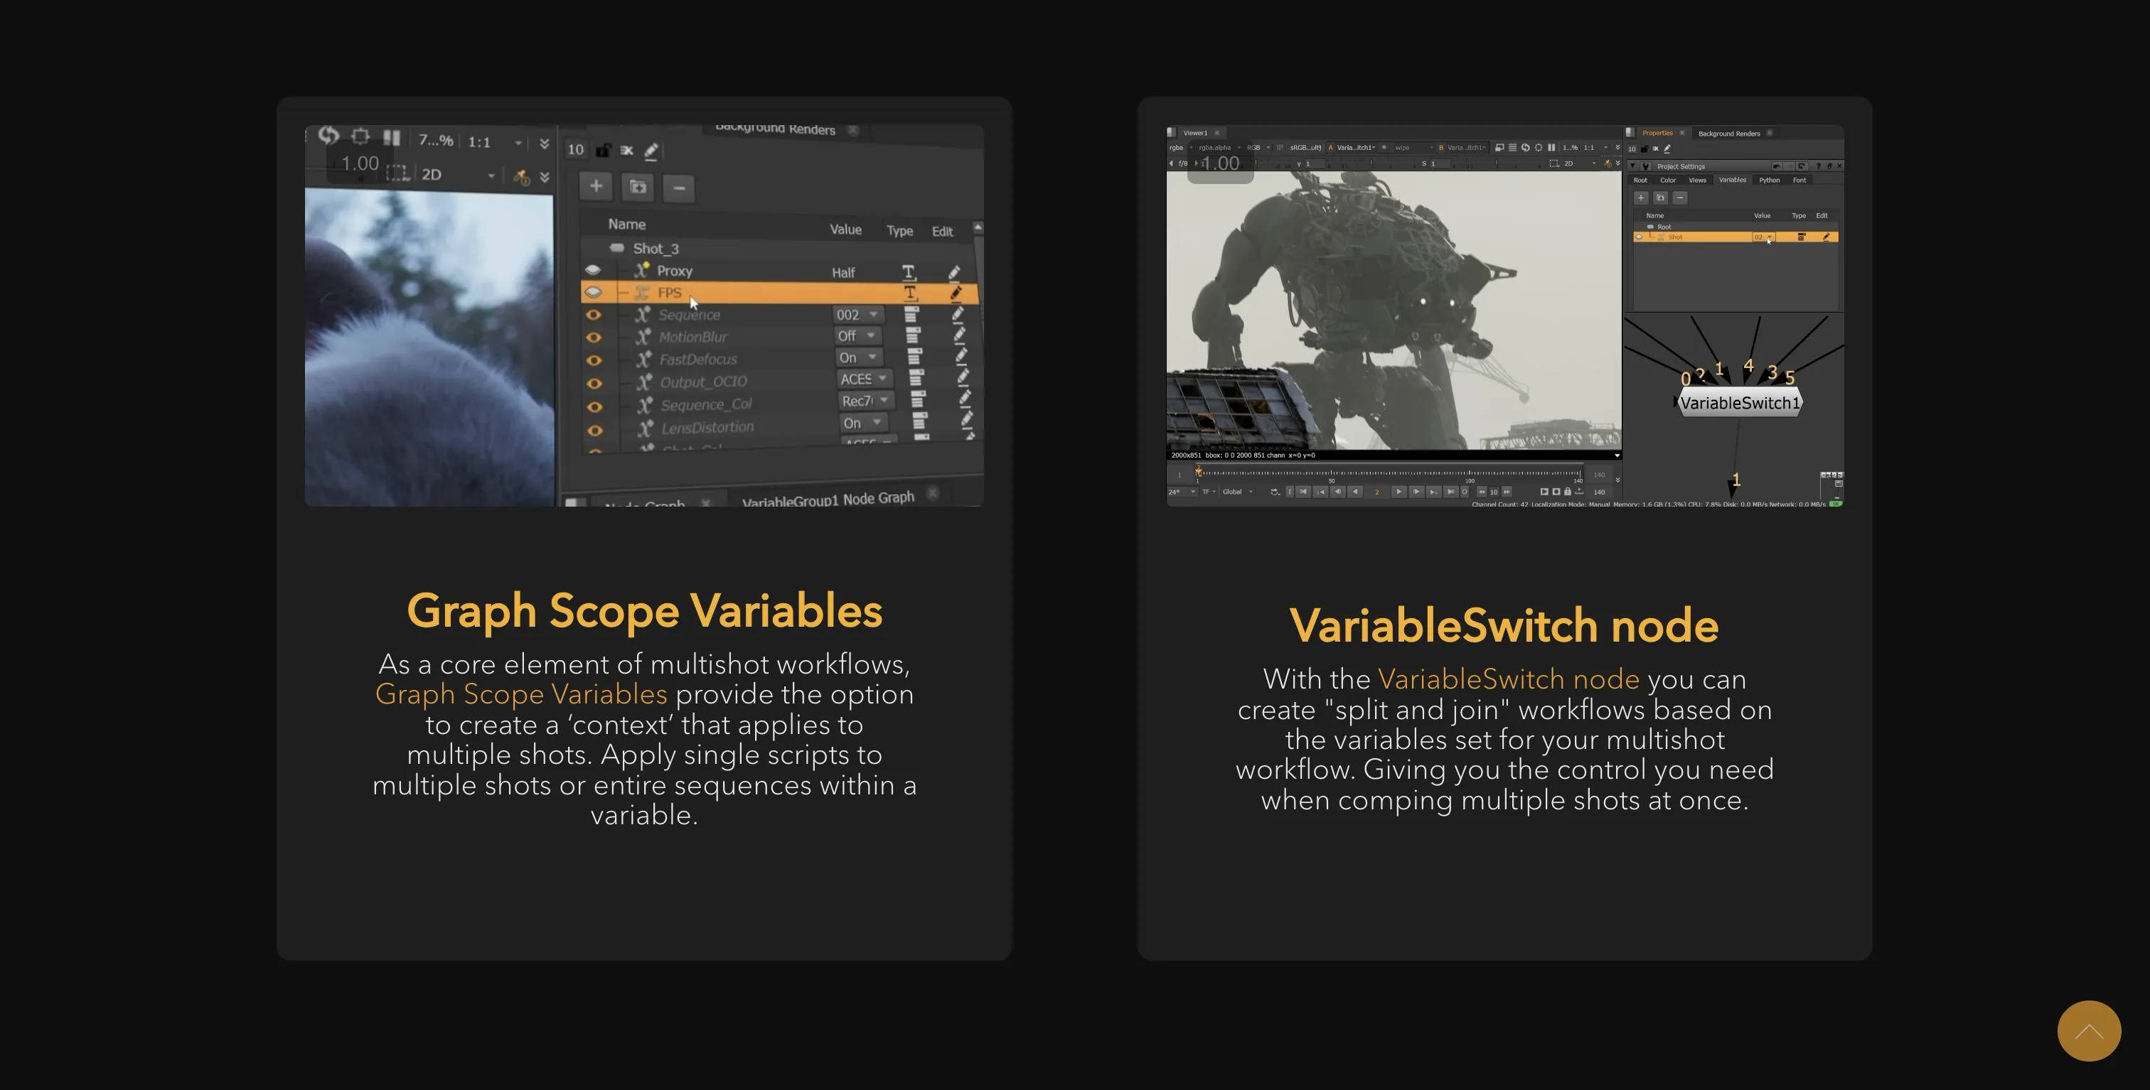Click the Graph Scope Variables orange link
The height and width of the screenshot is (1090, 2150).
[x=521, y=694]
